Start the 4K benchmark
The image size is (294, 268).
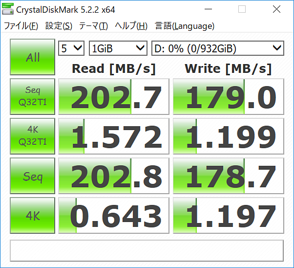(x=32, y=215)
